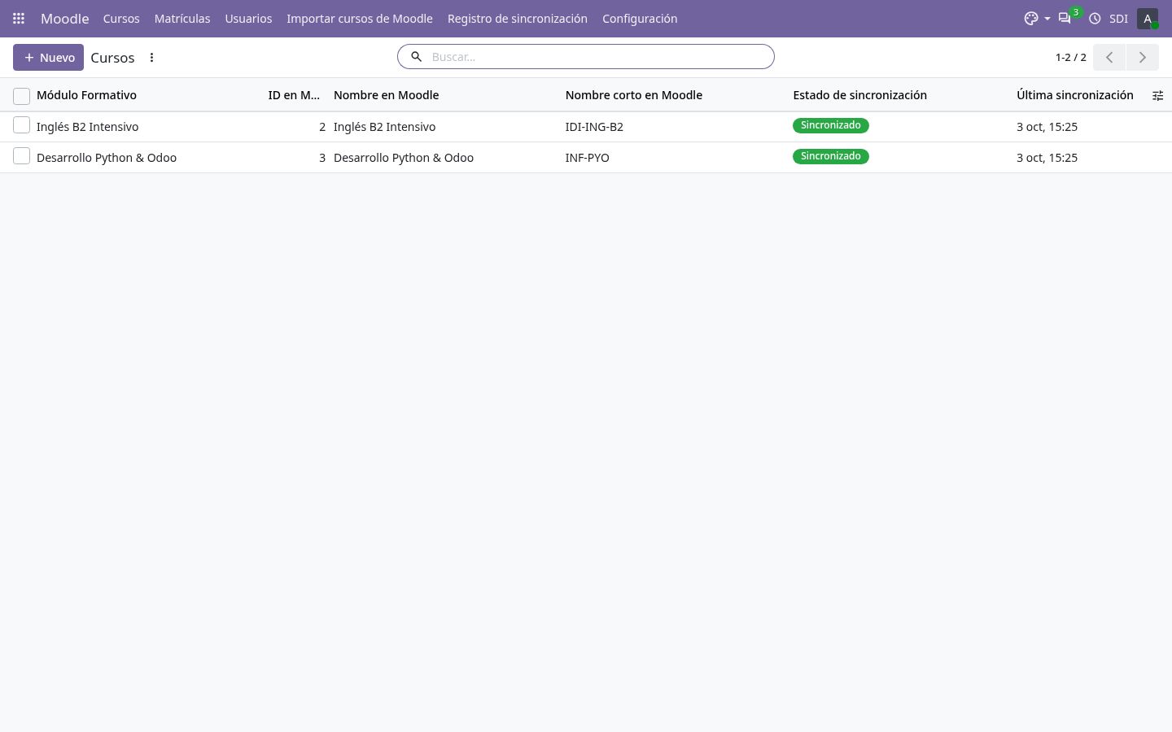Sort by ID en Moodle column header
Screen dimensions: 1172x732
[294, 95]
